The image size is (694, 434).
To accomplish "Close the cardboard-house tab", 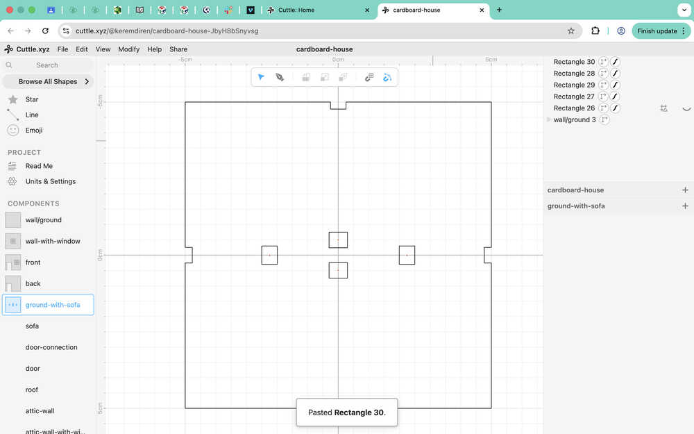I will click(482, 10).
